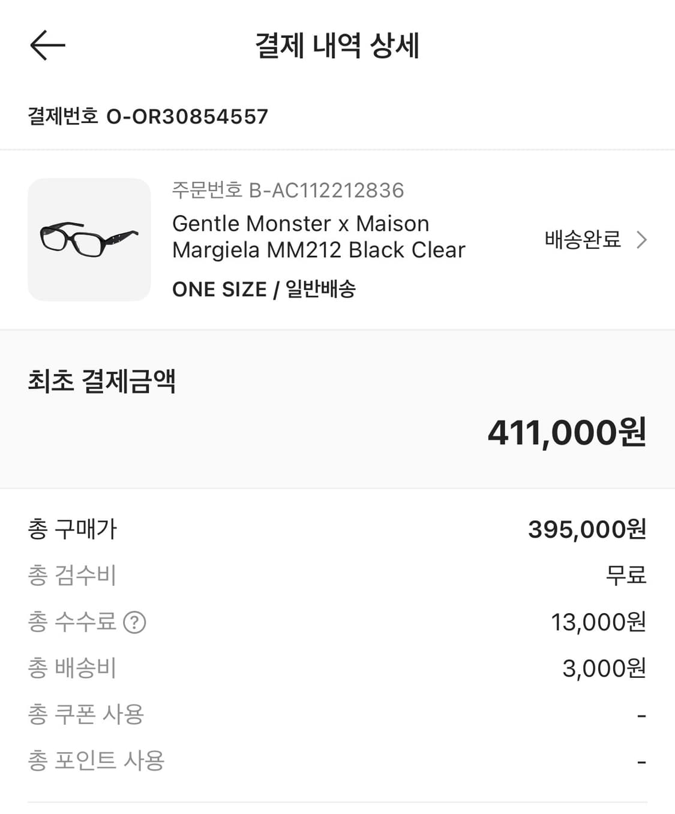Click the 395,000원 purchase price value
Image resolution: width=675 pixels, height=814 pixels.
[587, 529]
